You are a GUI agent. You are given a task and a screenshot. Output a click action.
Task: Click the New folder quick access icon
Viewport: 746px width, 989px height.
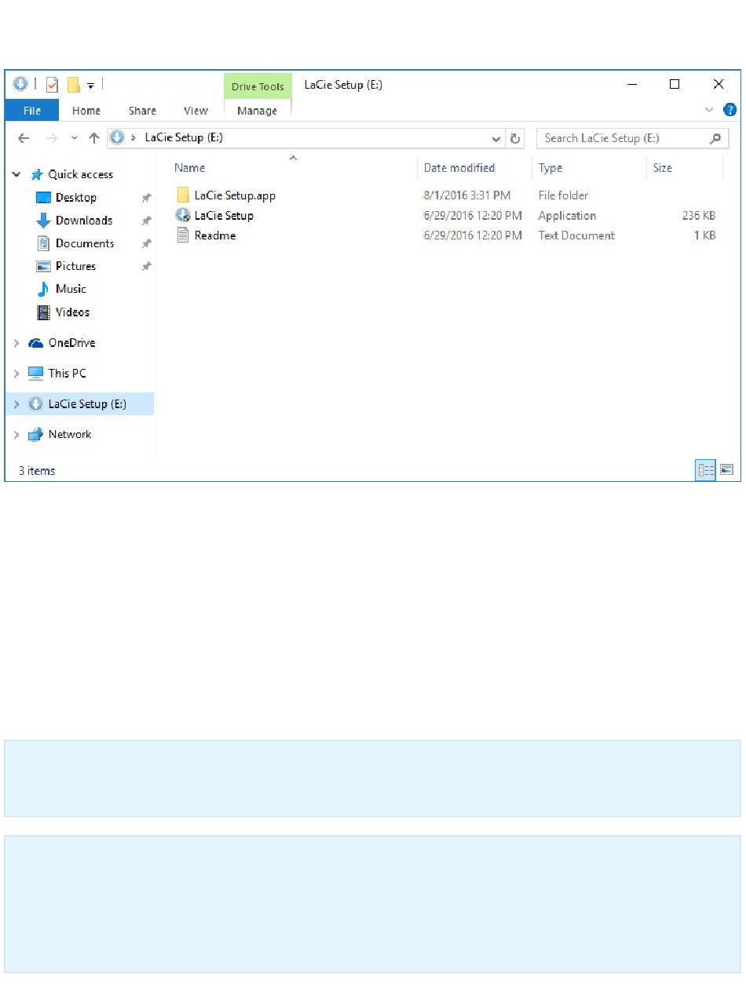pos(74,84)
